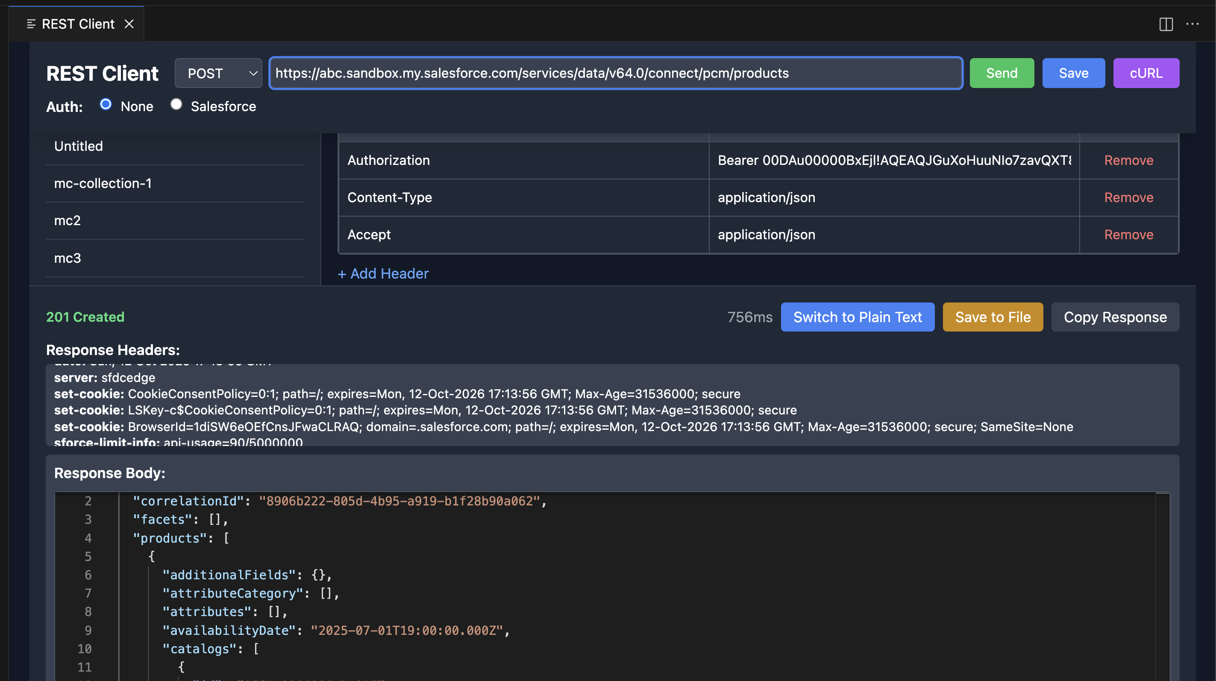Select the None auth radio button
This screenshot has height=681, width=1216.
[106, 104]
